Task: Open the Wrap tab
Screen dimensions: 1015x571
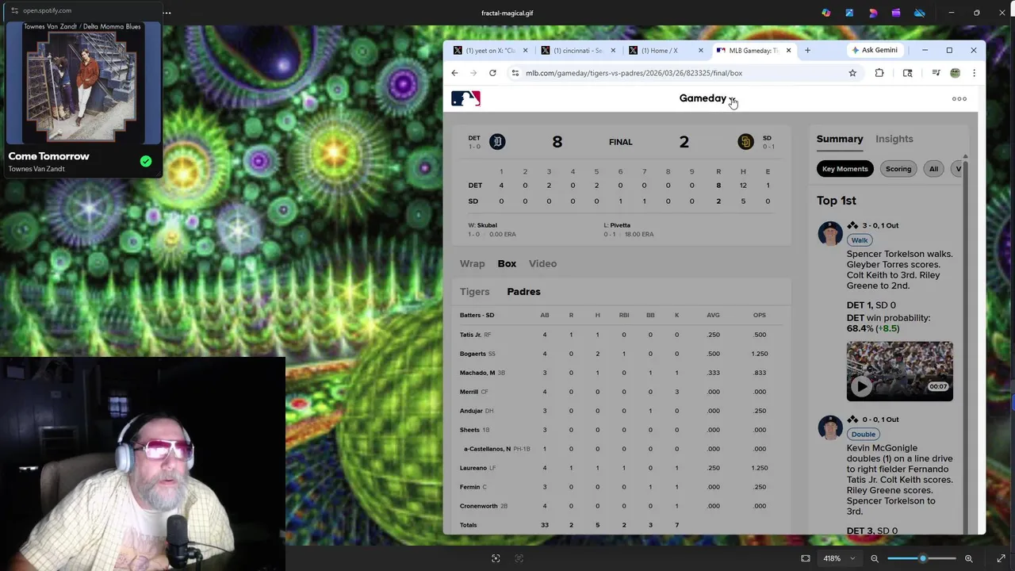Action: tap(472, 263)
